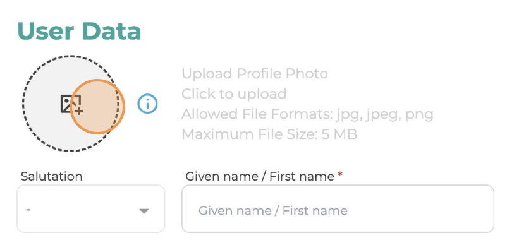Open the blue info icon tooltip
This screenshot has width=507, height=245.
coord(147,104)
